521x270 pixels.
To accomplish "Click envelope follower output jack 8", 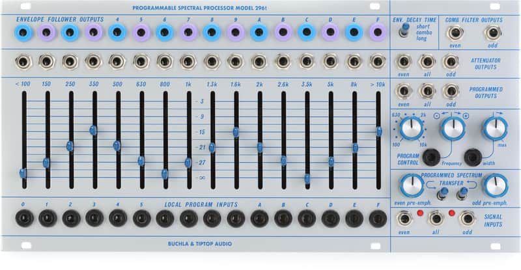I will coord(212,33).
